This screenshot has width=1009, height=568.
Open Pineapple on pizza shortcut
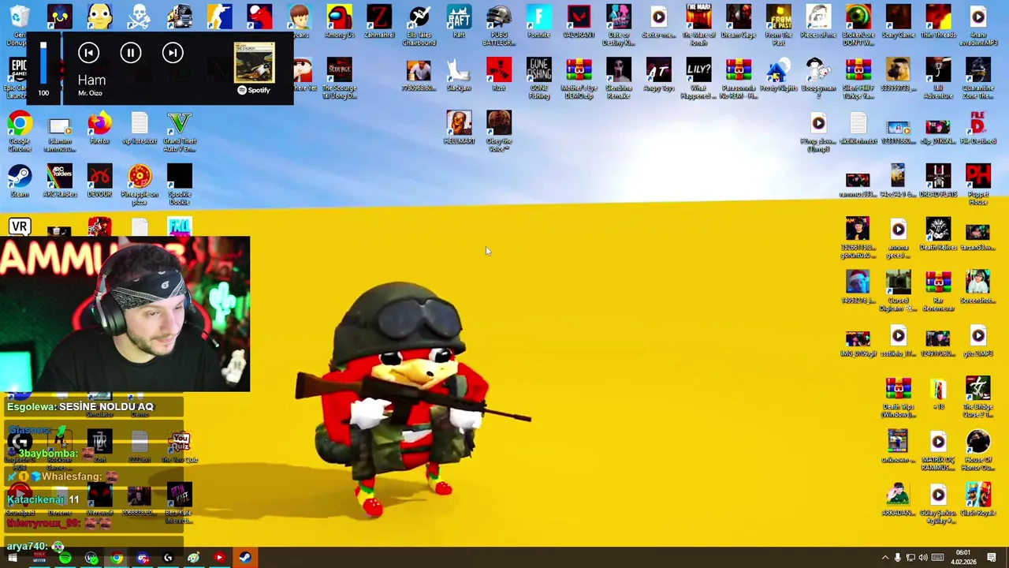(x=140, y=184)
